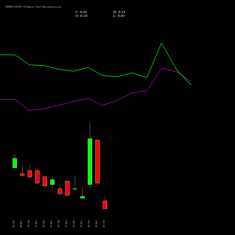Viewport: 235px width, 235px height.
Task: Click the '24 Dec' date axis label
Action: 104,223
